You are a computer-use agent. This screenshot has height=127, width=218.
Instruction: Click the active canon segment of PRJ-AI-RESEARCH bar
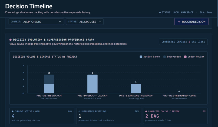tap(49, 89)
